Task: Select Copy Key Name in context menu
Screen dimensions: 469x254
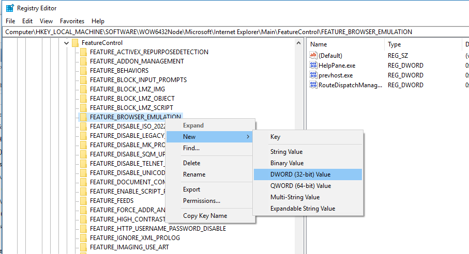Action: 210,215
